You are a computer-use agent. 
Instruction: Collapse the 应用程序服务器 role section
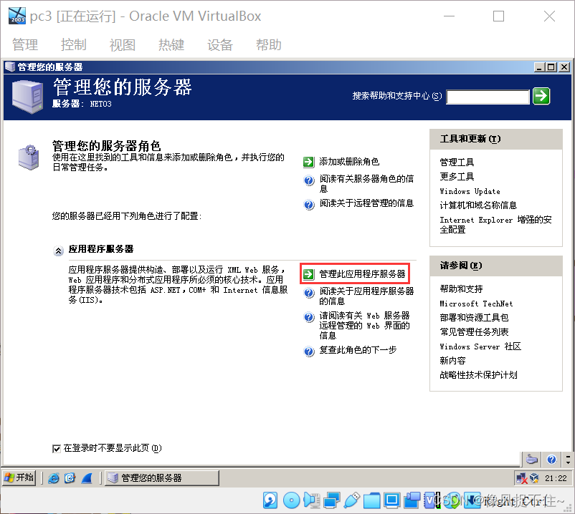[58, 251]
